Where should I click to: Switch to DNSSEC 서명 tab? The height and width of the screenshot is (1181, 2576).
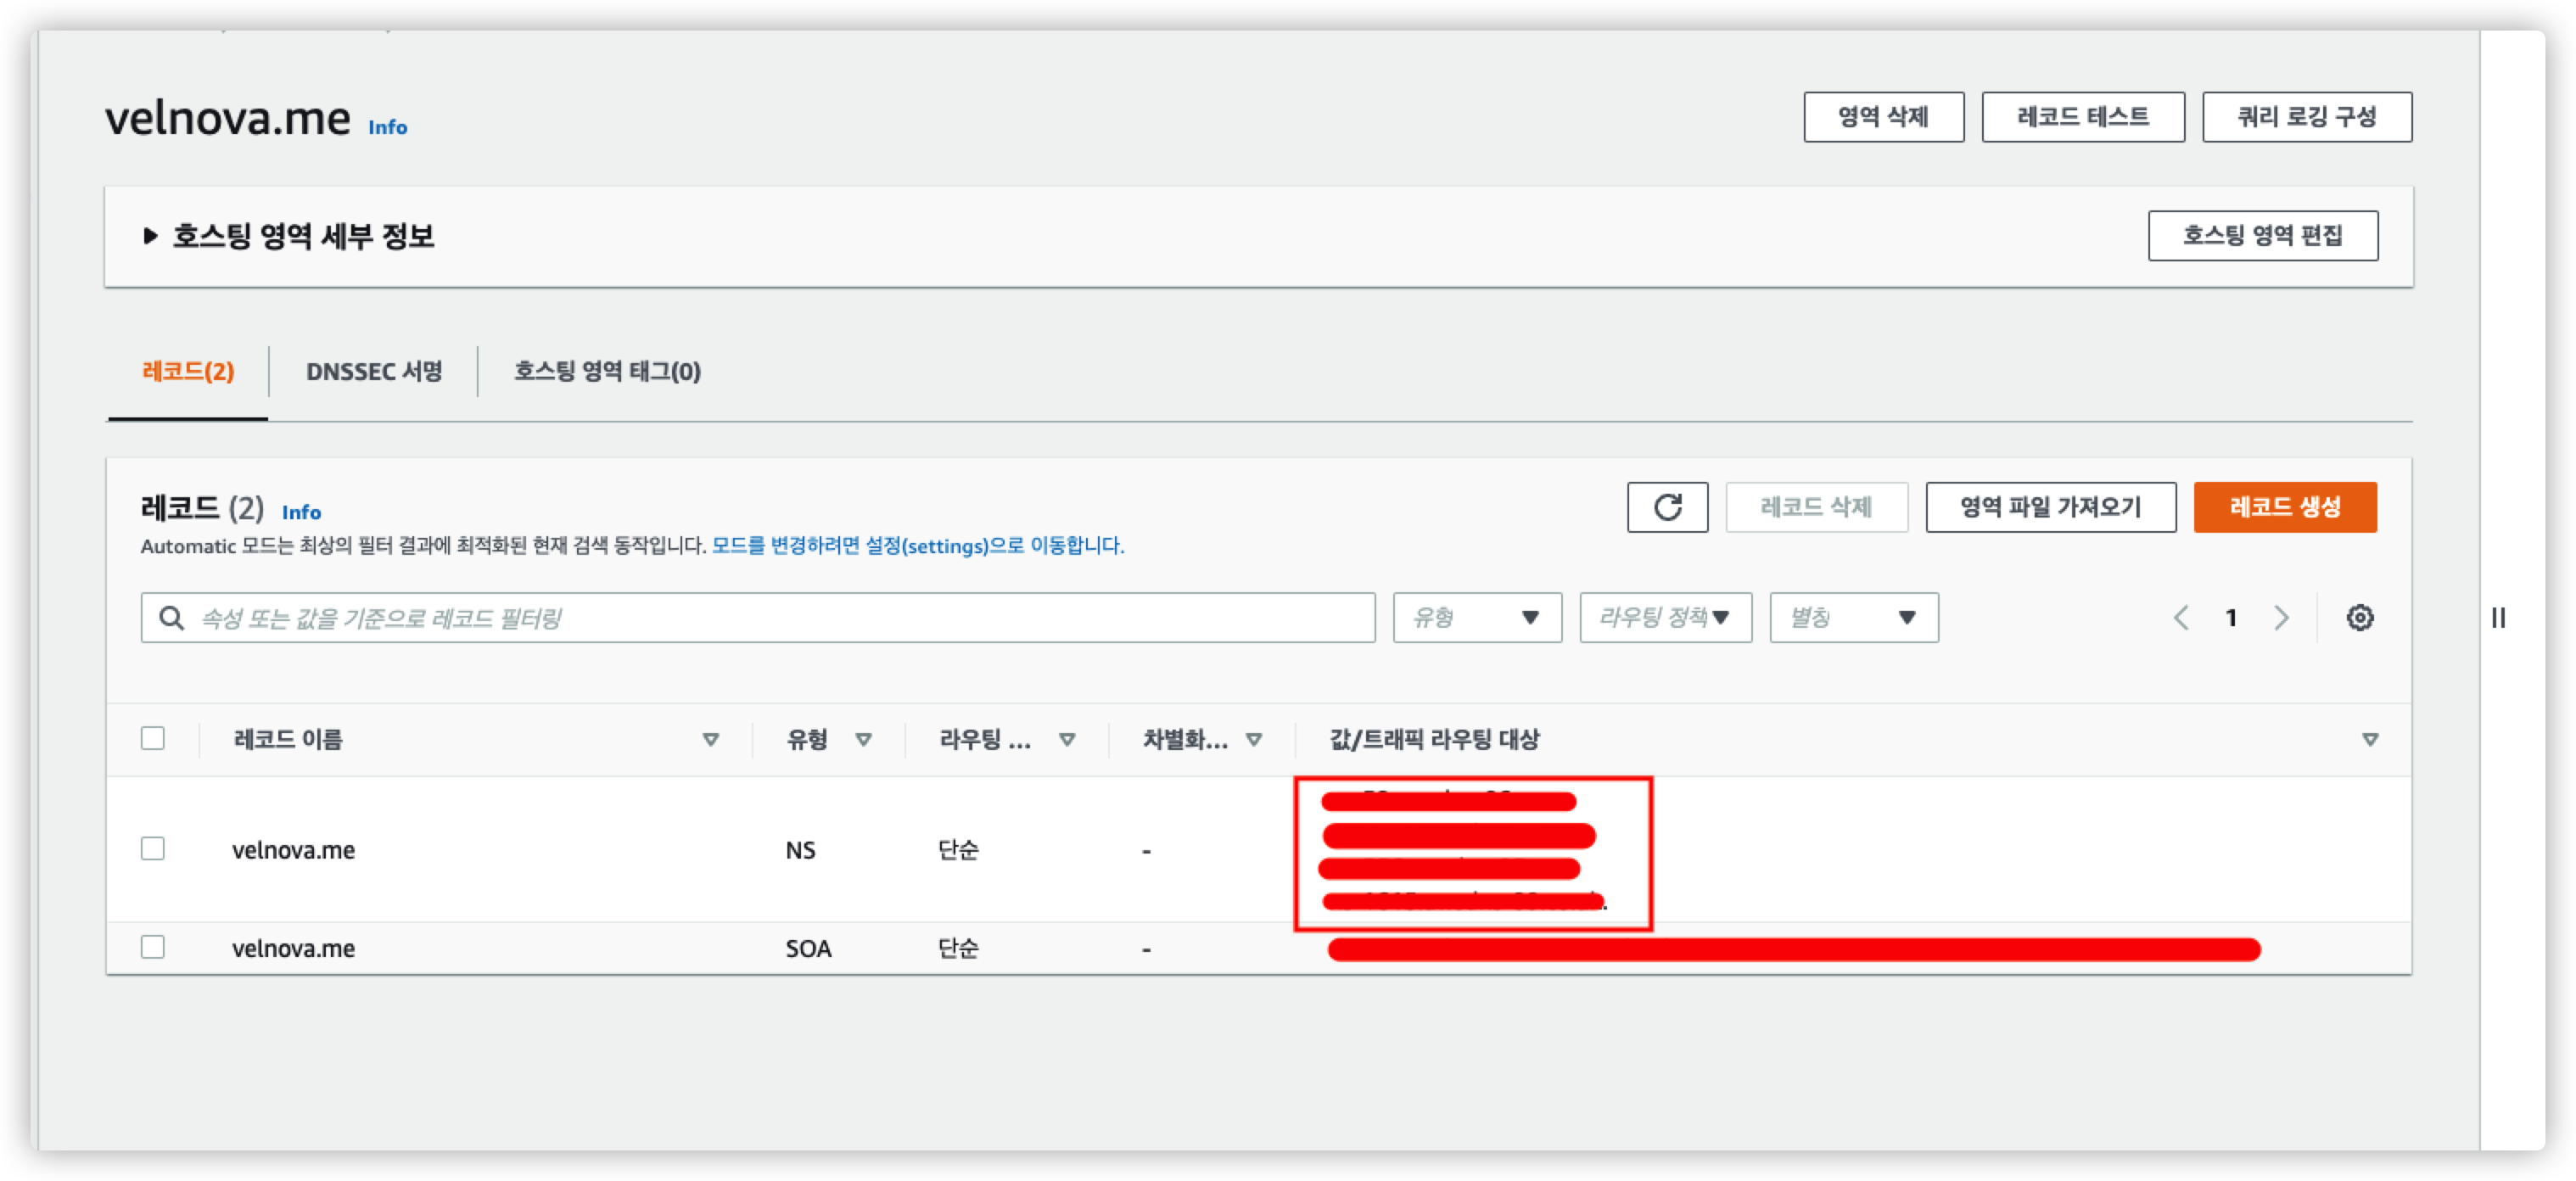point(374,372)
